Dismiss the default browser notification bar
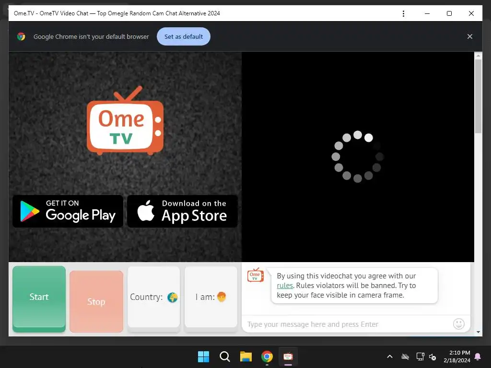The width and height of the screenshot is (491, 368). click(x=470, y=36)
